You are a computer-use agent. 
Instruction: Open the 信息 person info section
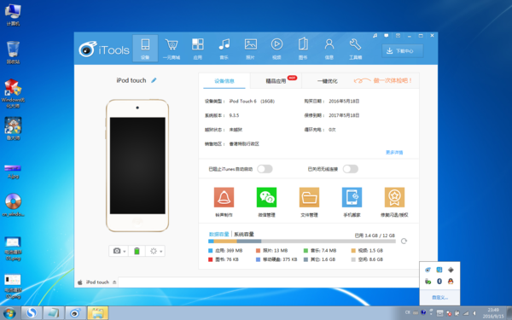click(329, 49)
